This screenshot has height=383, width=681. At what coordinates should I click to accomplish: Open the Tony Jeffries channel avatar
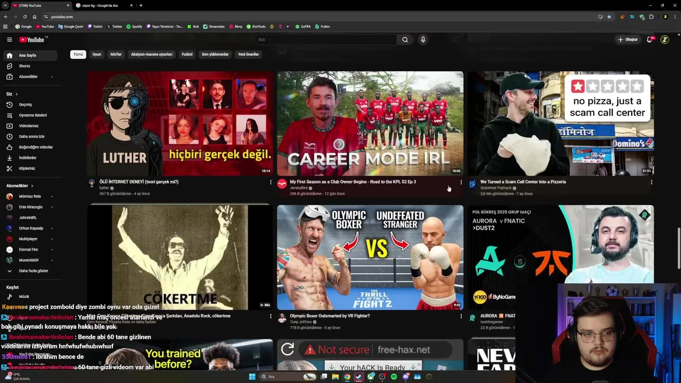[x=282, y=318]
